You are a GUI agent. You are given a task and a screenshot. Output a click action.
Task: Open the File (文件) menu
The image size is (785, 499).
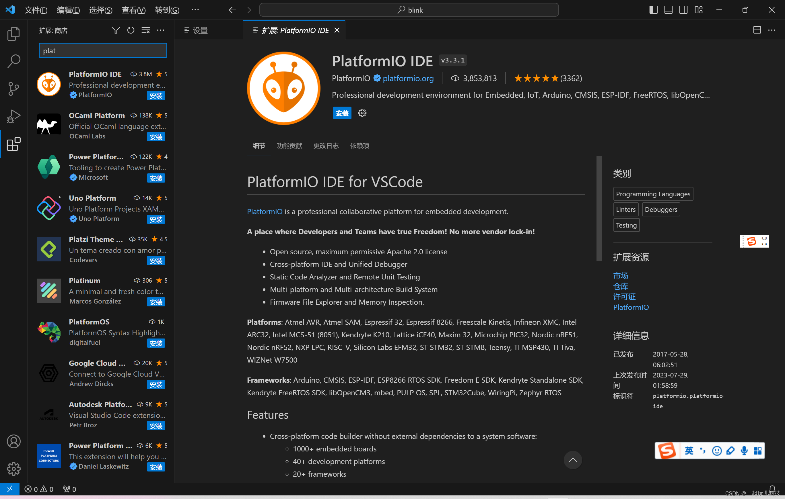tap(36, 10)
